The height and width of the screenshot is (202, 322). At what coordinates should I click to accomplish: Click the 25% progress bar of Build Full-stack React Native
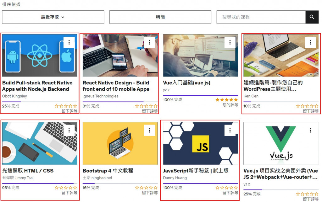[x=40, y=102]
